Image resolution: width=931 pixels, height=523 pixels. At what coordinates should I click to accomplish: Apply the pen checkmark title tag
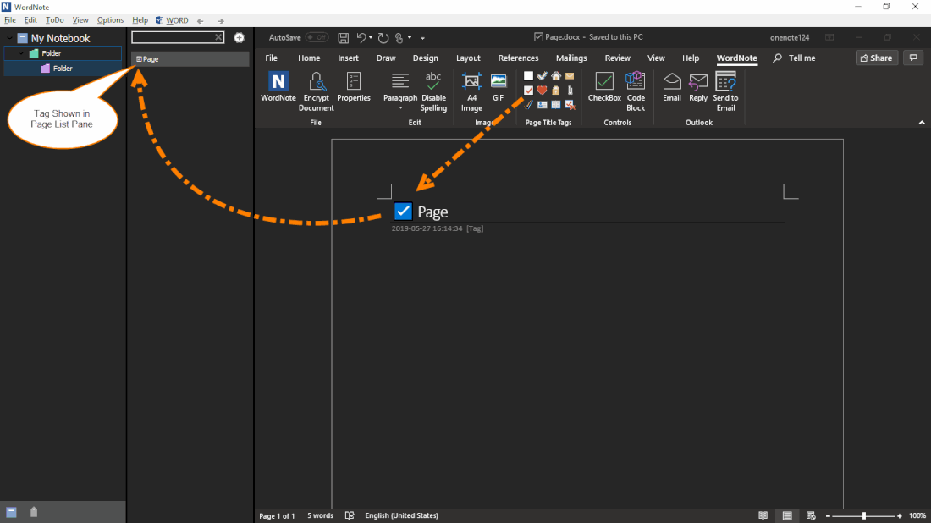pyautogui.click(x=528, y=105)
